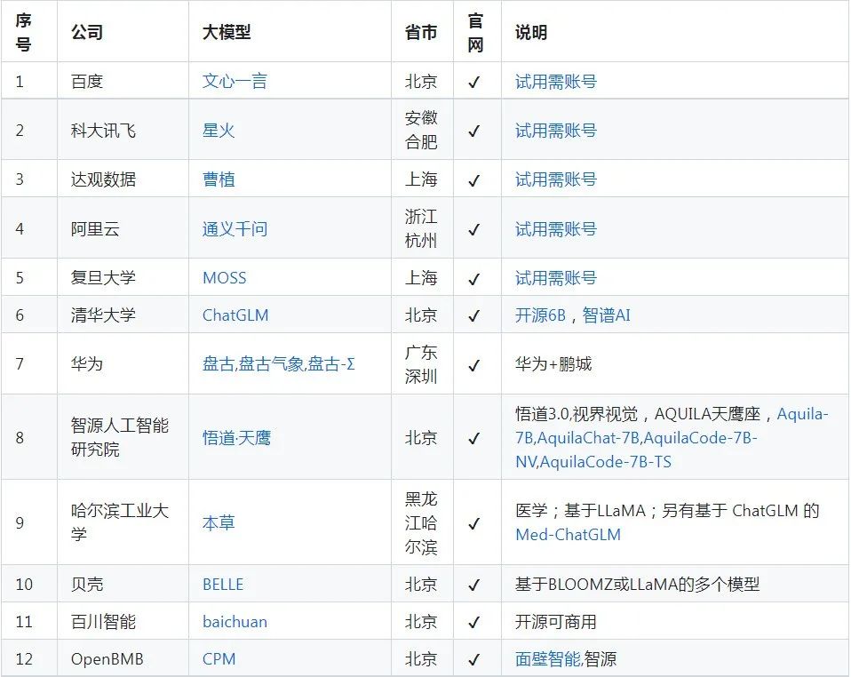Open the Aquila-7B link in row 8
The width and height of the screenshot is (851, 677).
coord(802,414)
